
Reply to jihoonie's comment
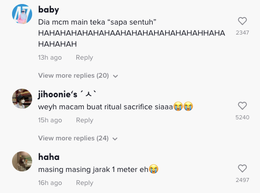pos(85,120)
